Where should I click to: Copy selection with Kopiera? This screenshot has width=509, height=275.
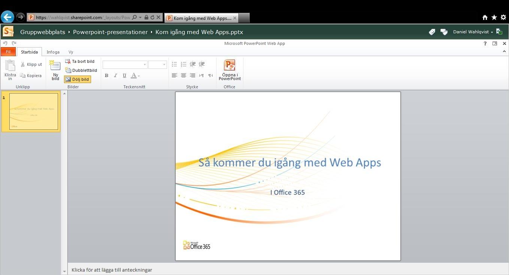click(x=31, y=76)
